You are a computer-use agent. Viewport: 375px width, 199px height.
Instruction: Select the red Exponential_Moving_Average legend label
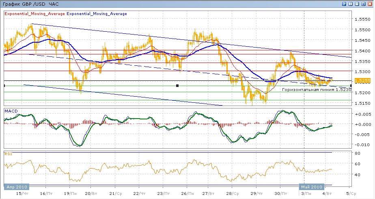(34, 14)
